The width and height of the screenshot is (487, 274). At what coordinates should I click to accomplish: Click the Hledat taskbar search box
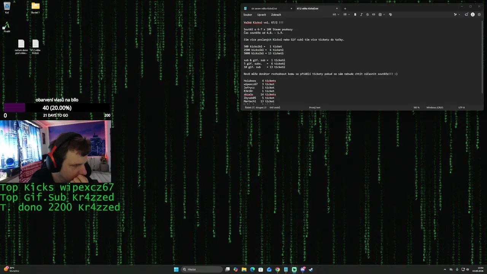pyautogui.click(x=202, y=269)
